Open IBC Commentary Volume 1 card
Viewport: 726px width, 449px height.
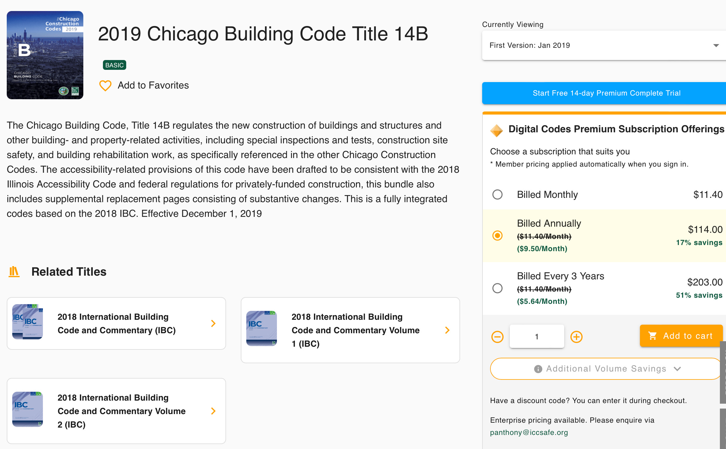pos(350,330)
